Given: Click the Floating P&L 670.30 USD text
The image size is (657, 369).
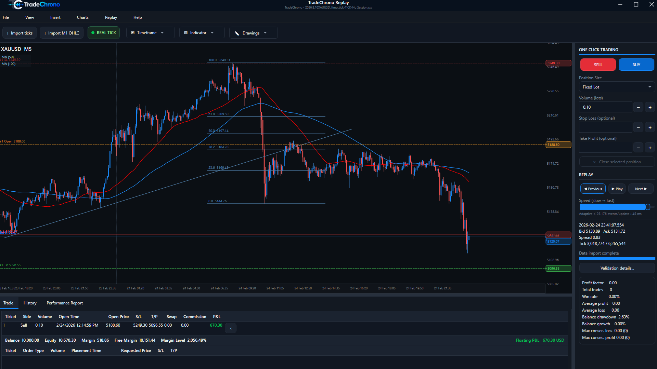Looking at the screenshot, I should coord(540,340).
